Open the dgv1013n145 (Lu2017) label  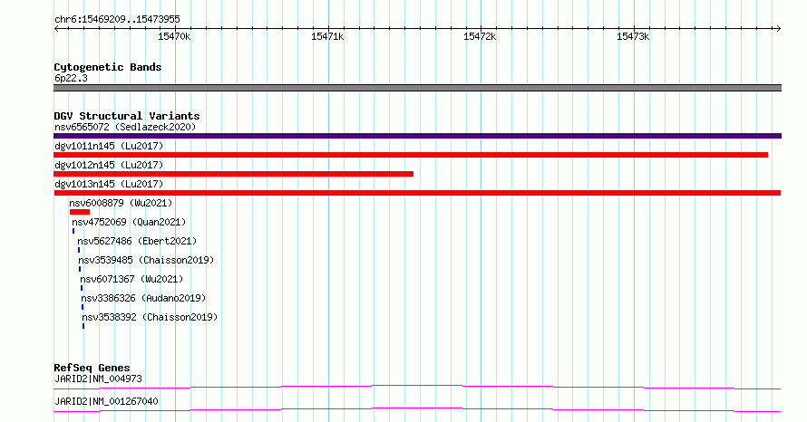pyautogui.click(x=109, y=184)
